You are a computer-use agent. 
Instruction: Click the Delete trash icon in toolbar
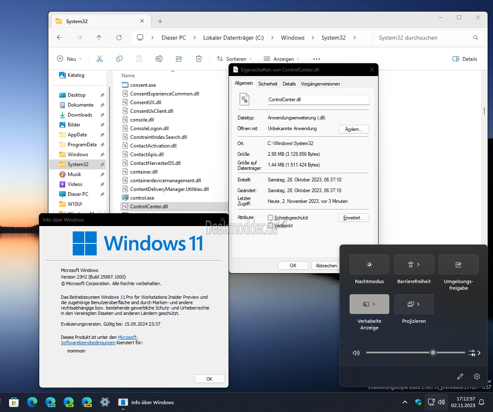[199, 59]
